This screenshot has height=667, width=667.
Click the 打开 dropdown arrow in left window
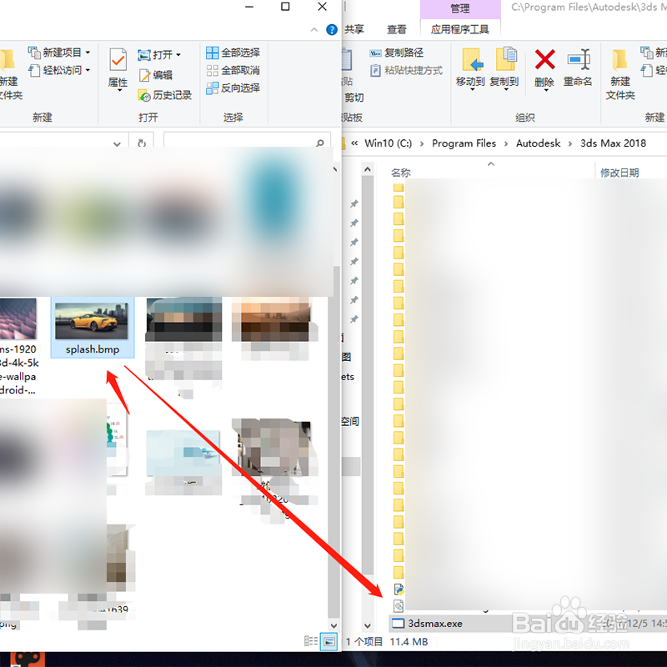tap(178, 55)
